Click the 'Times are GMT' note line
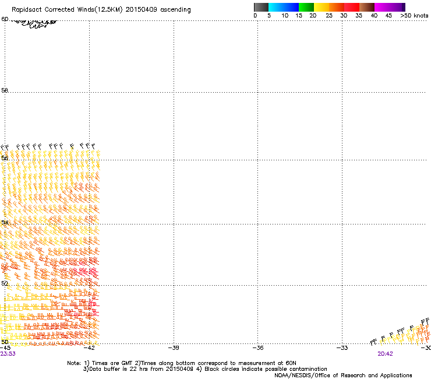This screenshot has width=431, height=379. [182, 363]
